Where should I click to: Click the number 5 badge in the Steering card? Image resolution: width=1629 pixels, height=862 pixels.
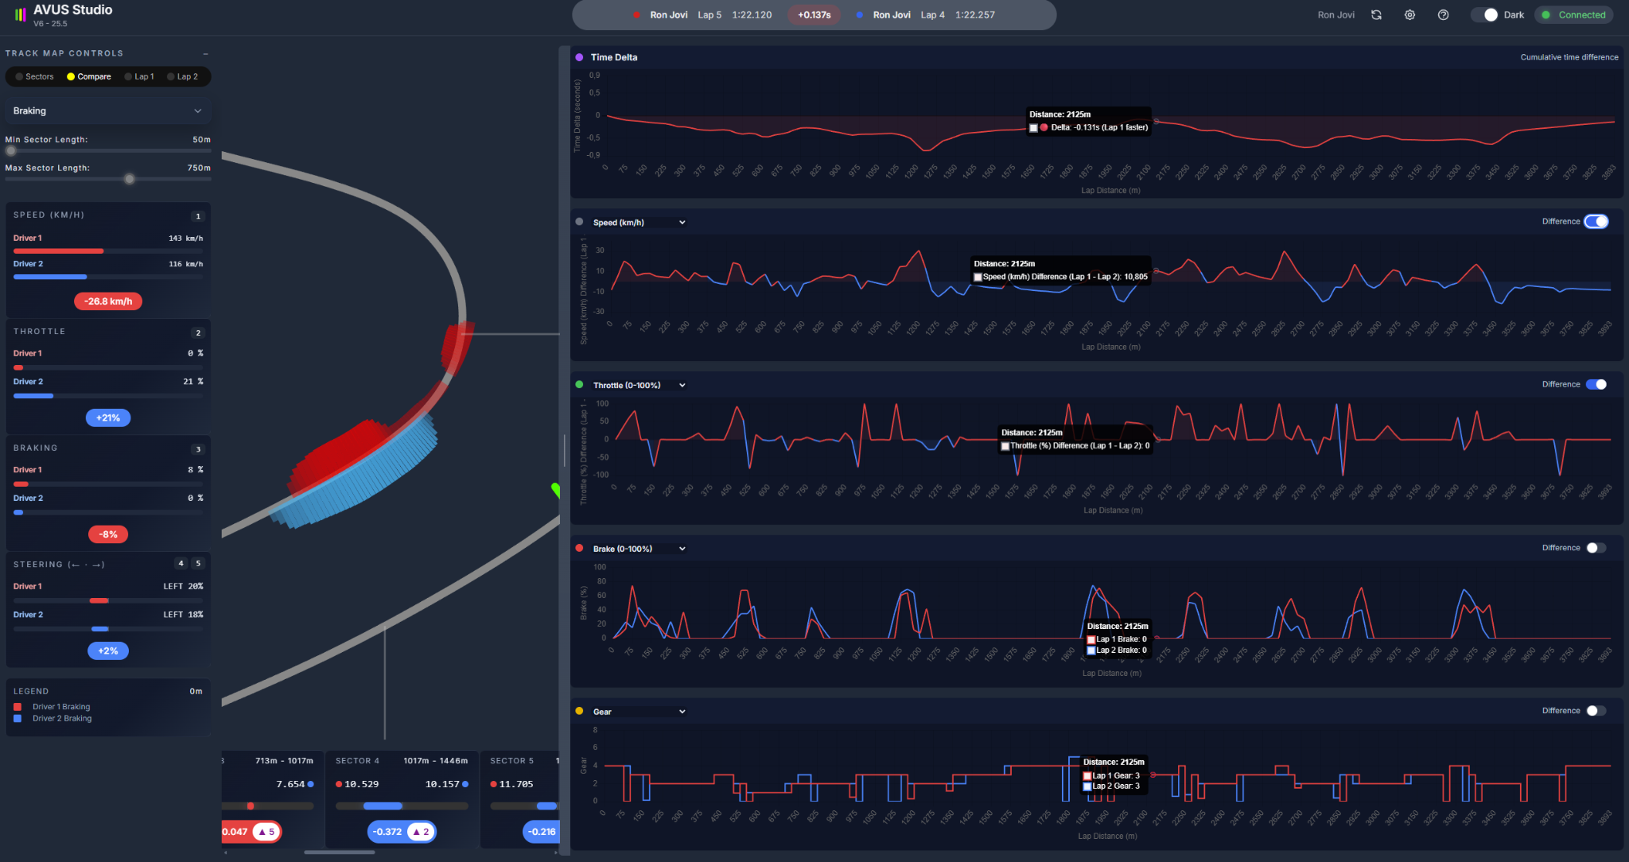tap(198, 564)
